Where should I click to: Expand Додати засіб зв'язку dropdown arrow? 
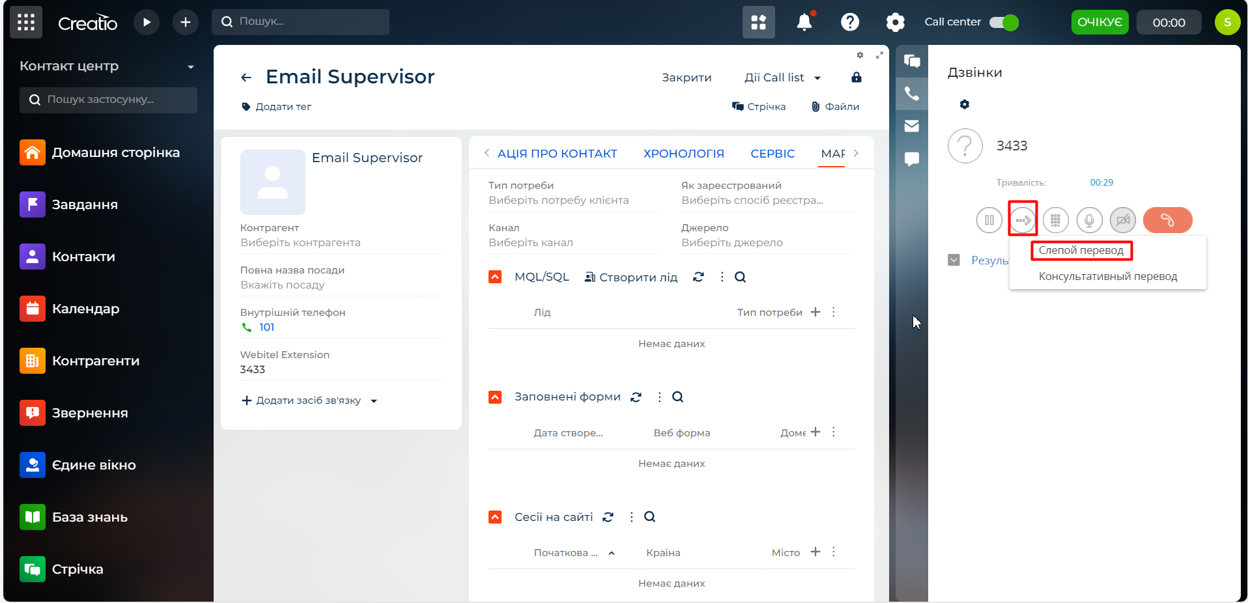tap(374, 401)
